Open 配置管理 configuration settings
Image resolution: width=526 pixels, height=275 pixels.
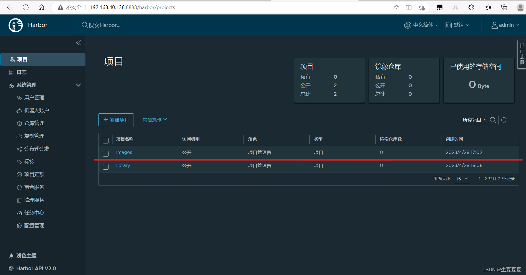[34, 225]
